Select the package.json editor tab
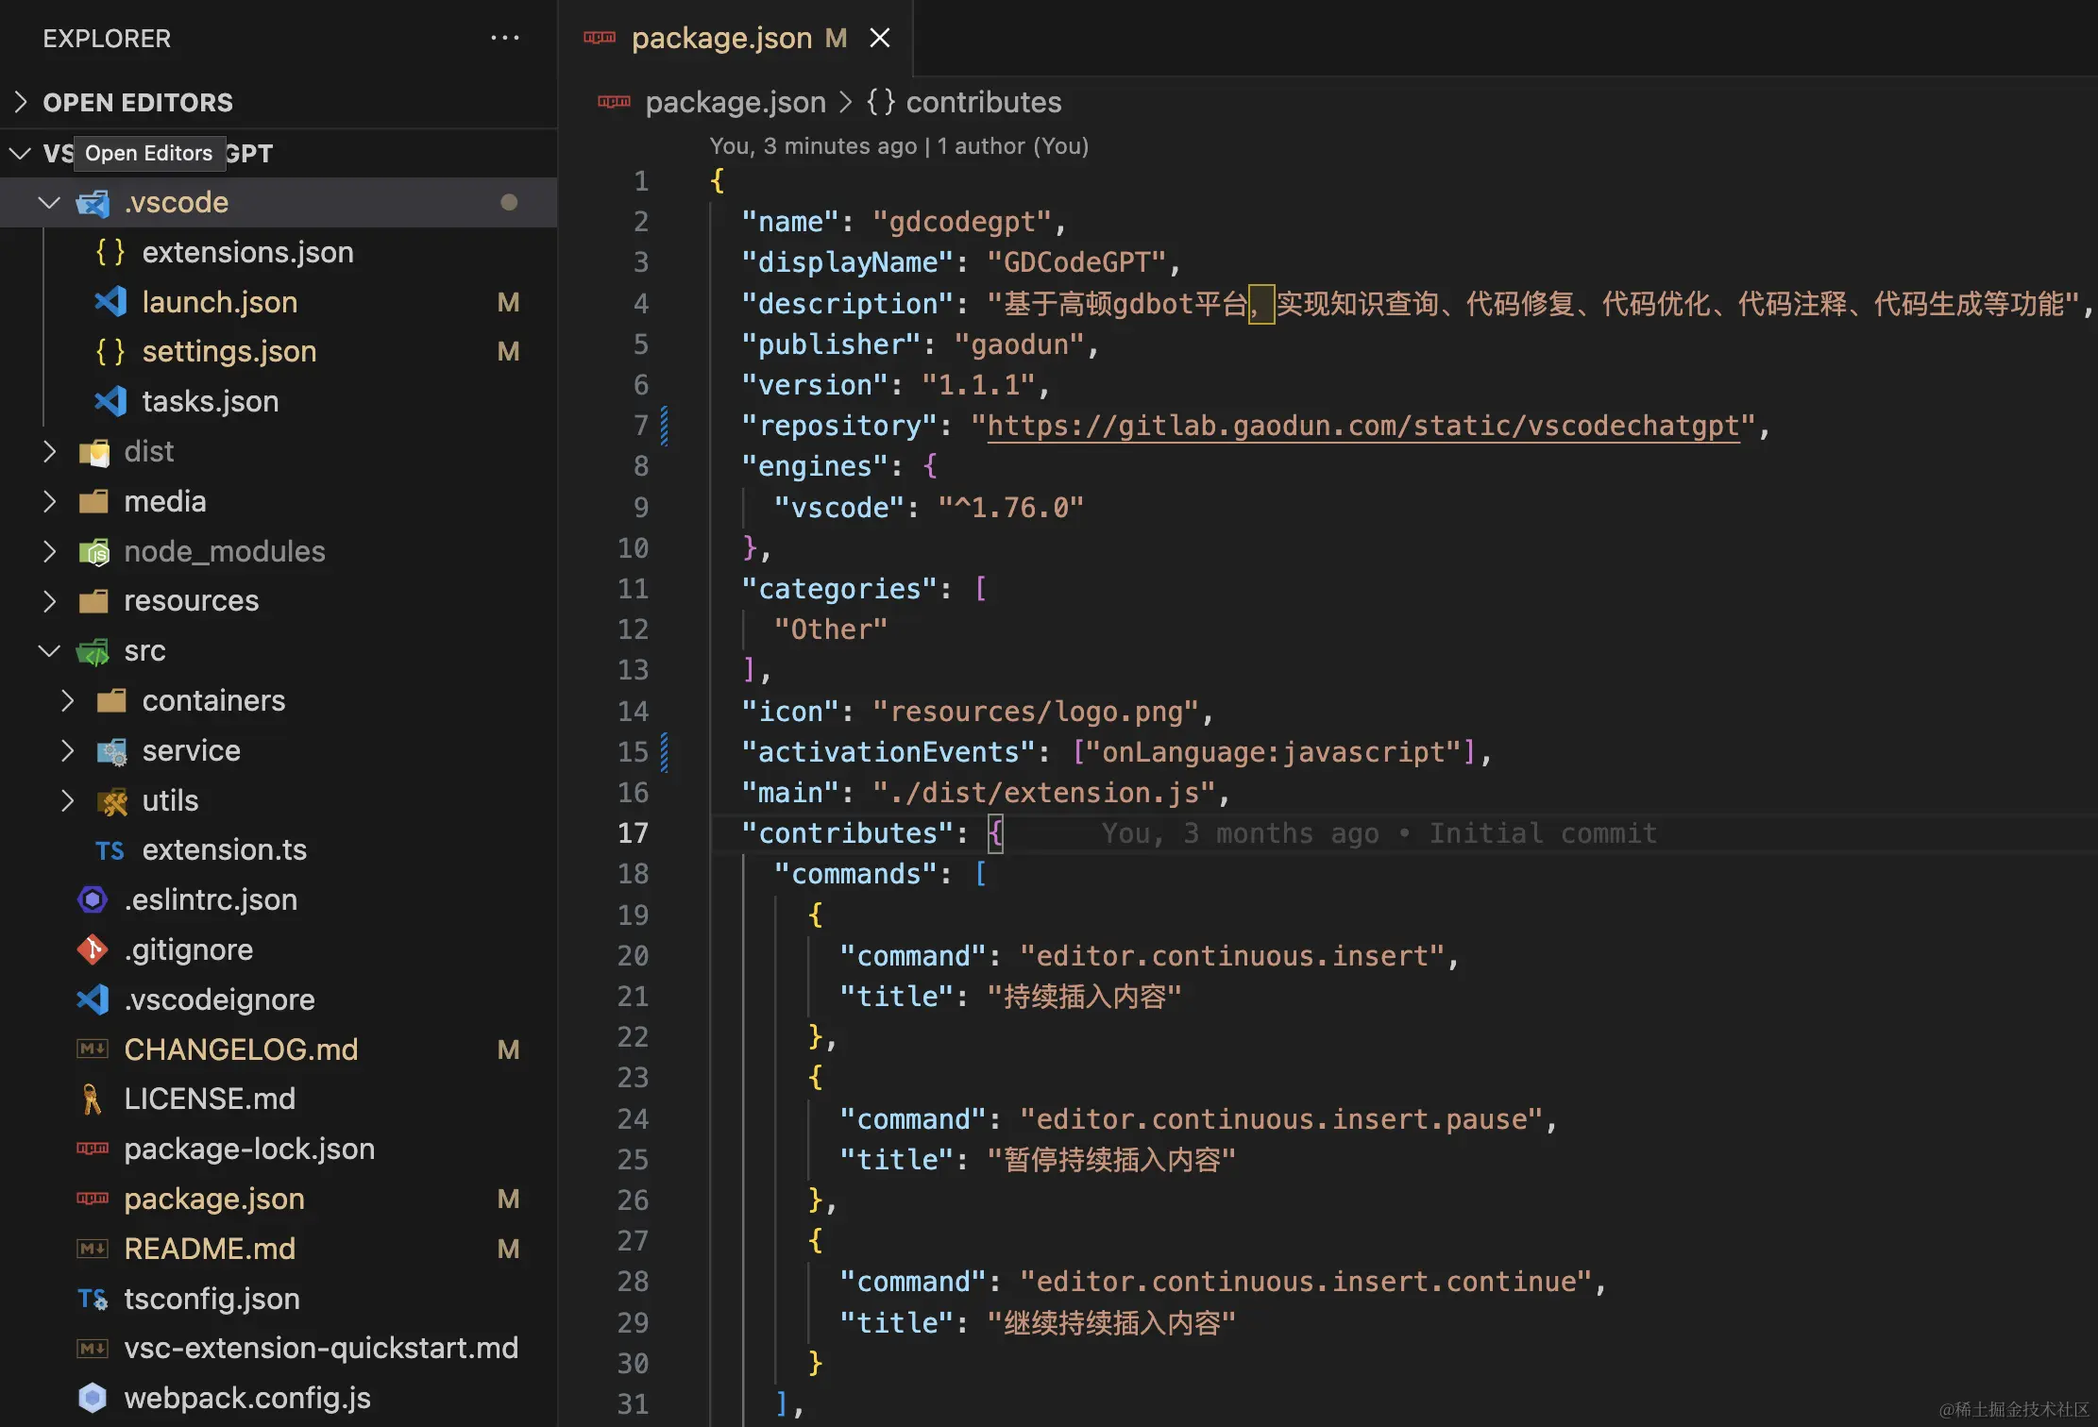Screen dimensions: 2098x1427 click(721, 38)
